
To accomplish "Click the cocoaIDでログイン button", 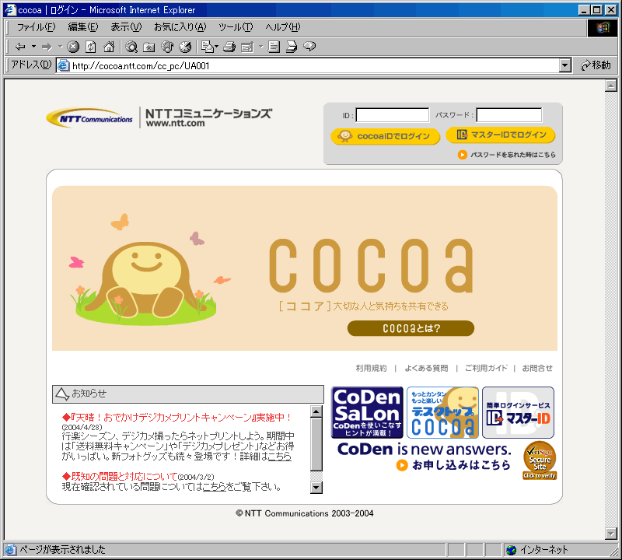I will coord(385,136).
